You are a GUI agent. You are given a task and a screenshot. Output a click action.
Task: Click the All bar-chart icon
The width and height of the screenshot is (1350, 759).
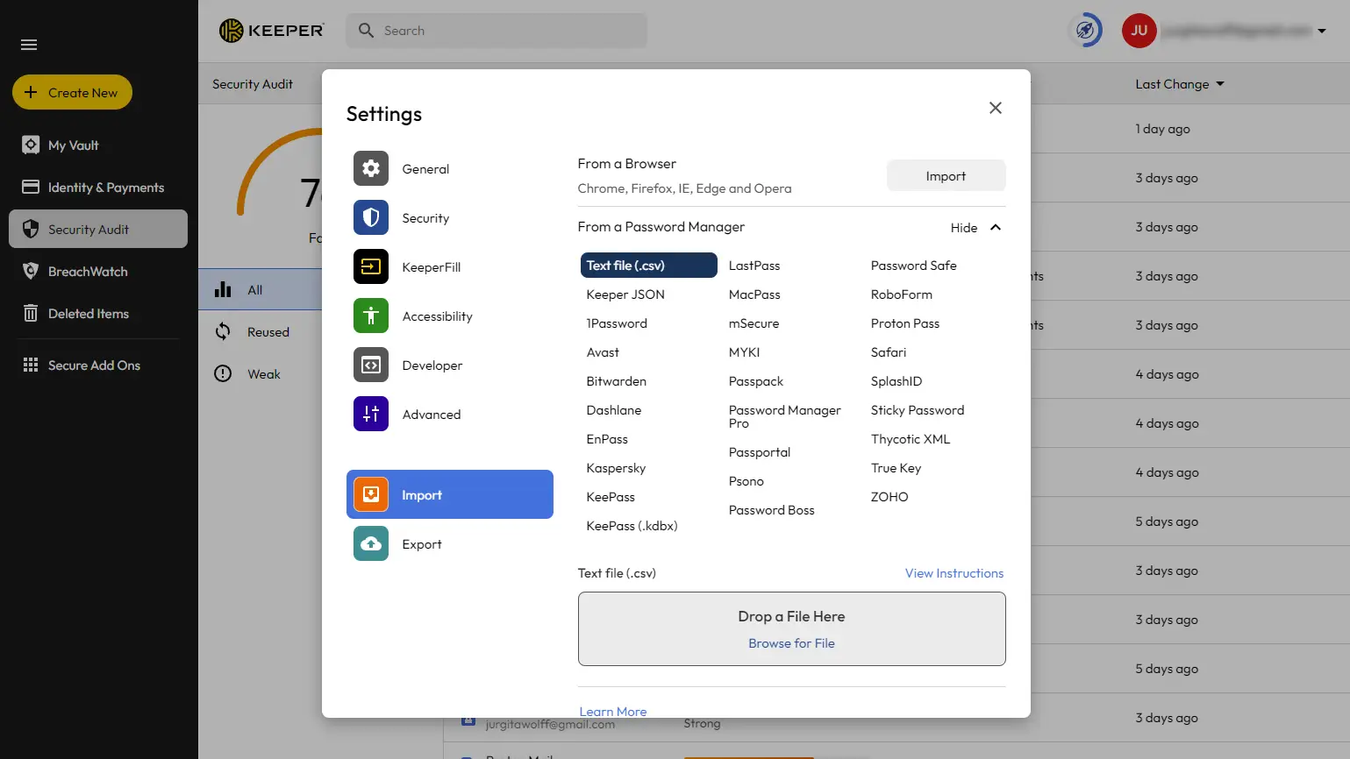[x=223, y=290]
